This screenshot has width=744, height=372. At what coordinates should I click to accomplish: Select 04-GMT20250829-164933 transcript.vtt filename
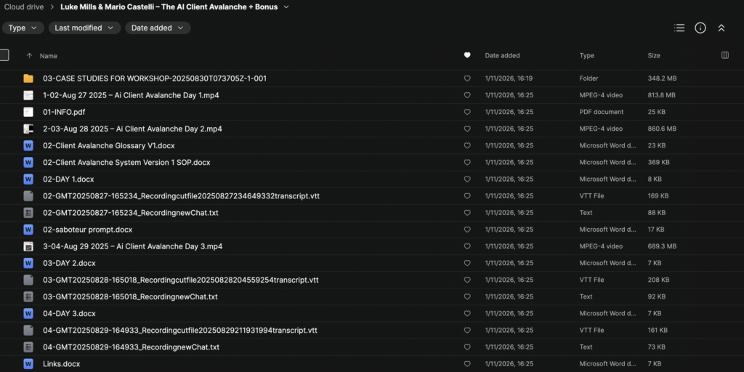point(180,331)
